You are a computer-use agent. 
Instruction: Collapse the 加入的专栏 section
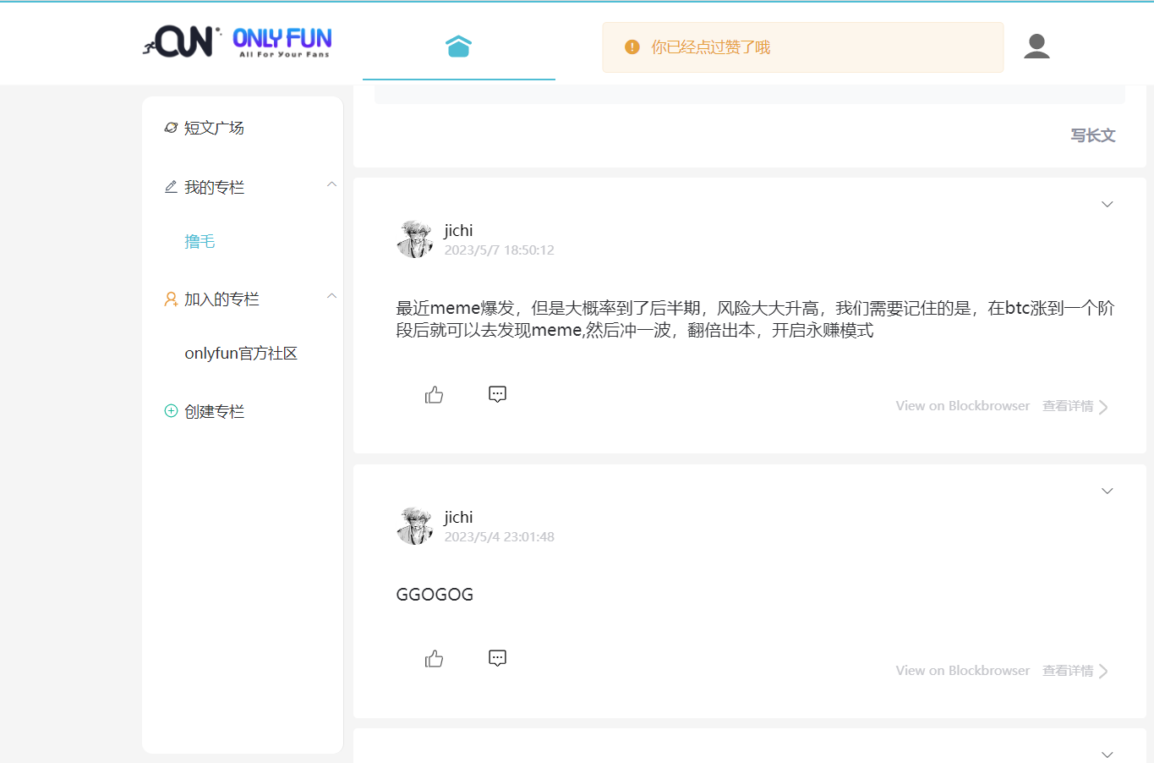tap(331, 297)
